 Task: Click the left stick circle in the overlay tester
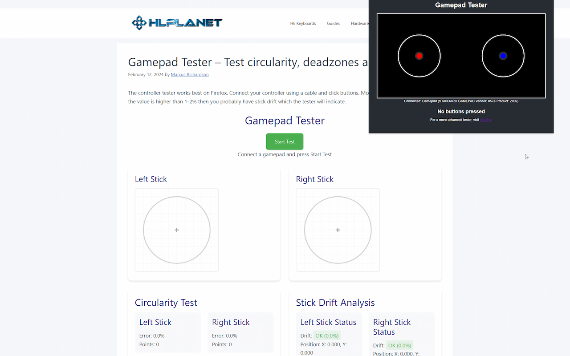(x=419, y=56)
